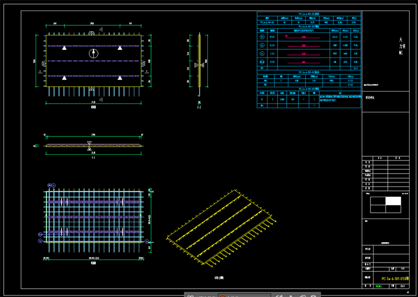This screenshot has height=297, width=418.
Task: Click the yellow PC-3a drawing title text in the title block
Action: 395,279
